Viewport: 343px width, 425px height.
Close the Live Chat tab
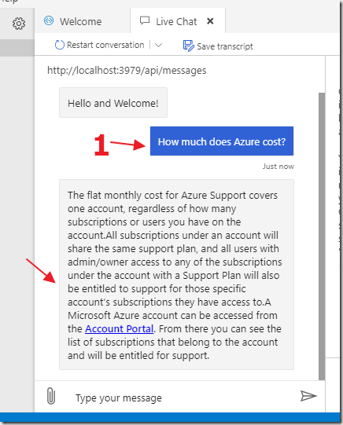point(210,21)
